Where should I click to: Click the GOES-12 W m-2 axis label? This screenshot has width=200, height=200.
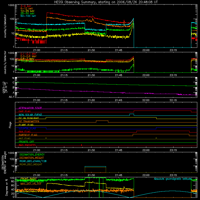(5, 87)
